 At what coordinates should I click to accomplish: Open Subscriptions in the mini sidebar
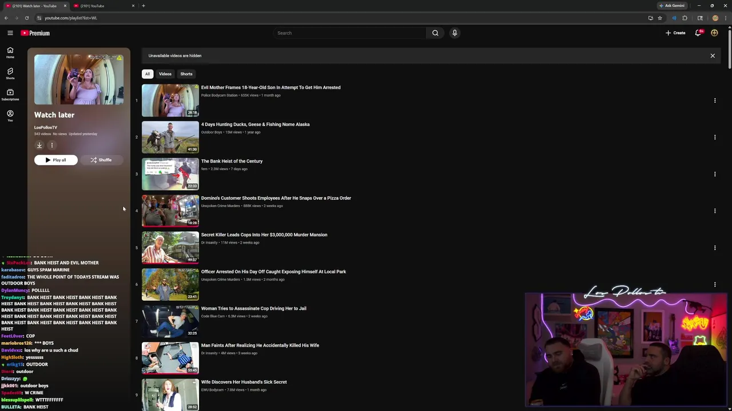click(10, 95)
